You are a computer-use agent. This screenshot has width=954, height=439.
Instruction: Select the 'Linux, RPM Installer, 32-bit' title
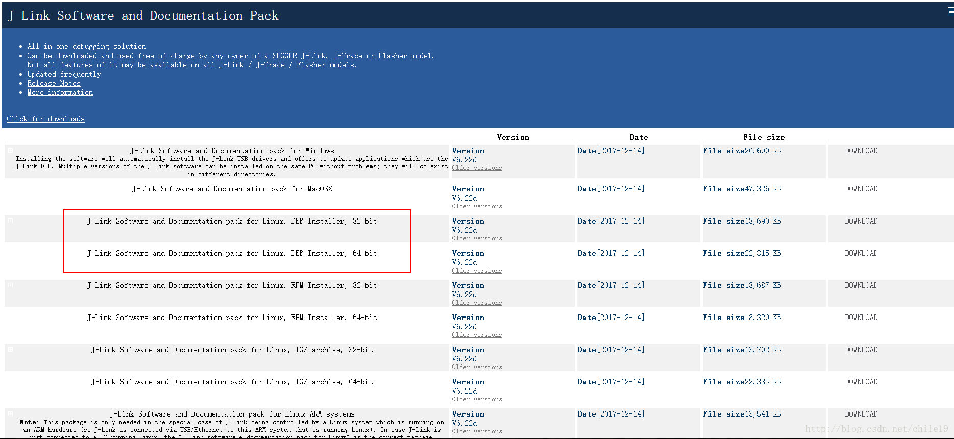pyautogui.click(x=232, y=285)
